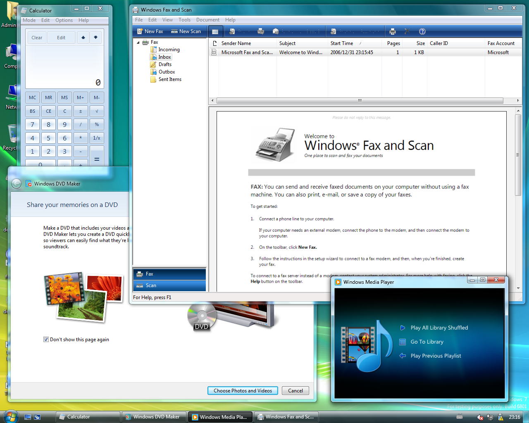Uncheck "Don't show this page again"
Screen dimensions: 529x423
click(46, 340)
